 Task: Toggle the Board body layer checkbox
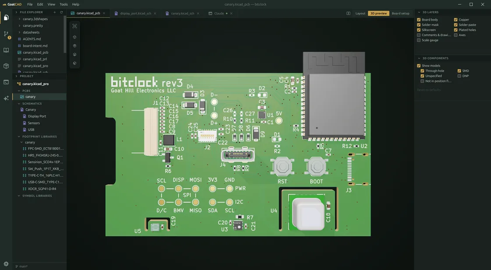pos(419,20)
